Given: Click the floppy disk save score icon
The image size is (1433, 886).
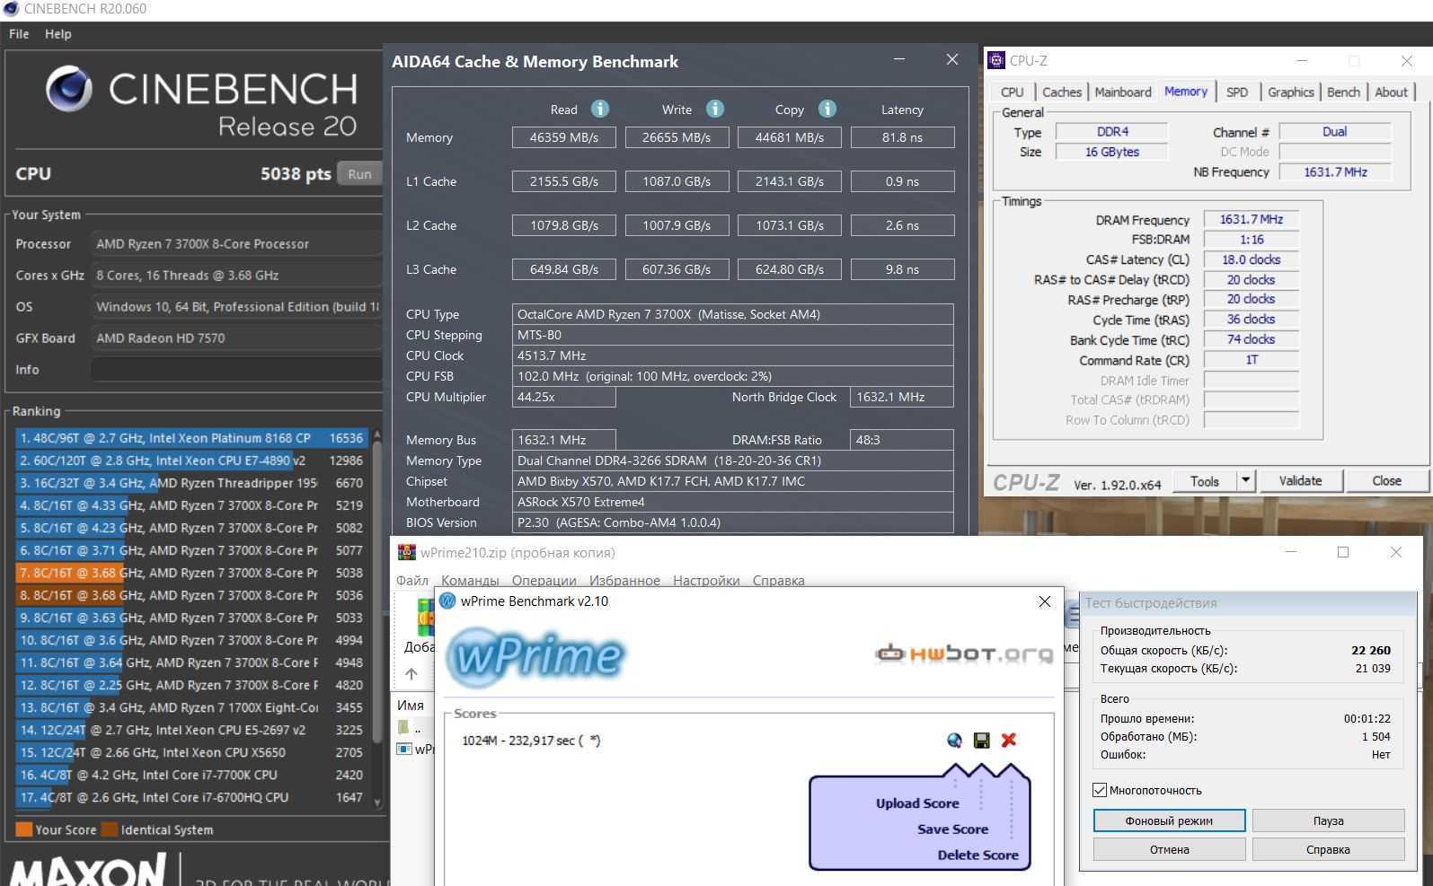Looking at the screenshot, I should click(x=981, y=740).
